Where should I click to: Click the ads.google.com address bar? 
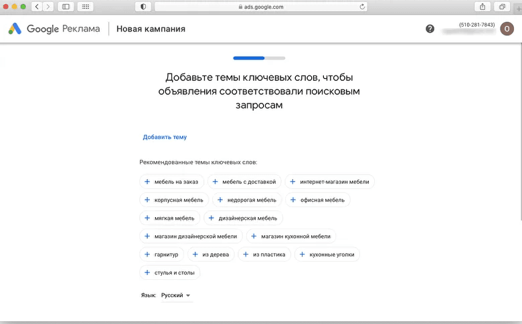pos(261,7)
